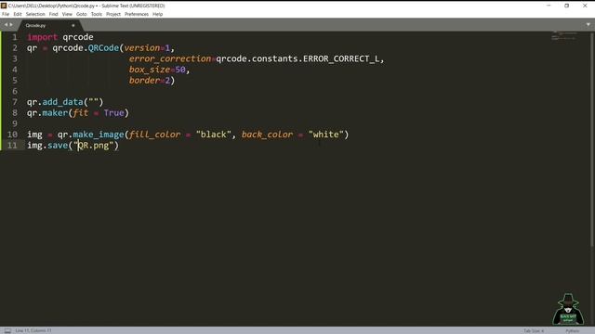Click the fill_color parameter on line 10

click(x=155, y=135)
